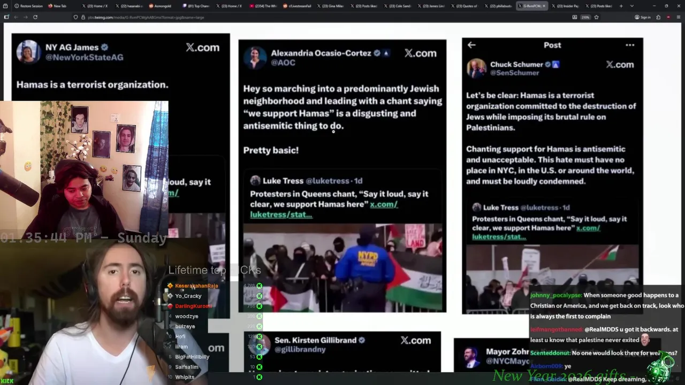
Task: Expand the list all tabs dropdown
Action: point(631,6)
